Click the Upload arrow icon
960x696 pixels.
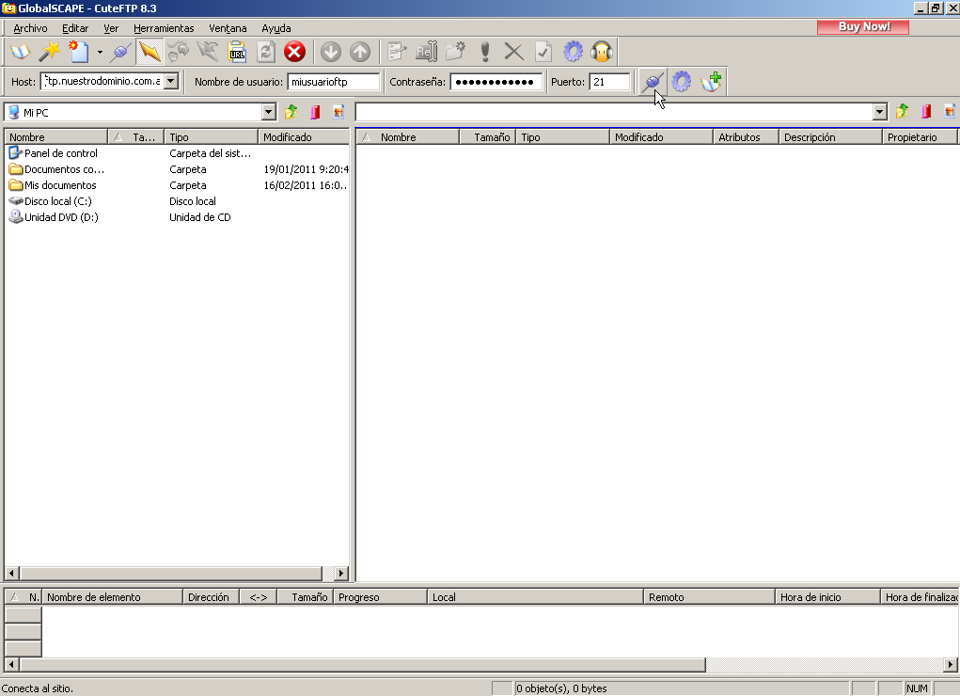360,52
